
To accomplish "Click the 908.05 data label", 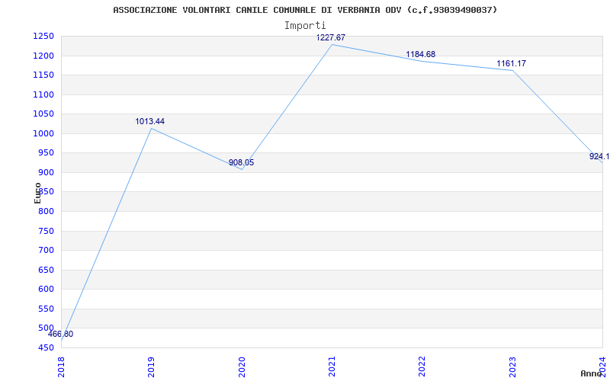I will coord(241,162).
